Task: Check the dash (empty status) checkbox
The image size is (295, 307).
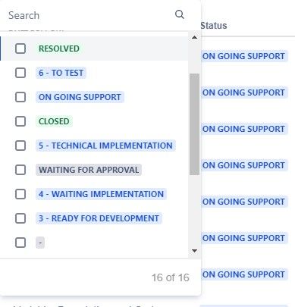Action: pos(20,243)
